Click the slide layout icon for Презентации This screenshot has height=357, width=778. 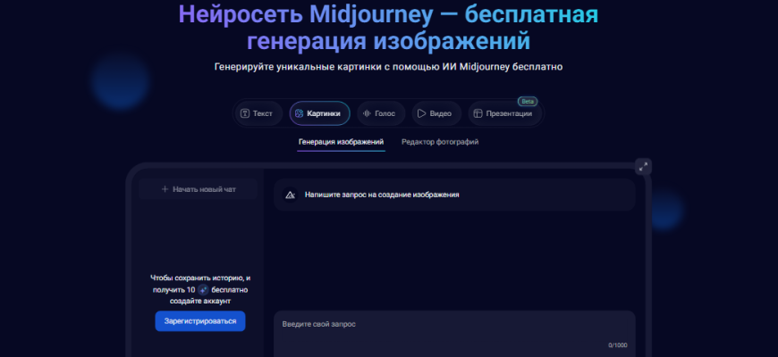pyautogui.click(x=478, y=113)
